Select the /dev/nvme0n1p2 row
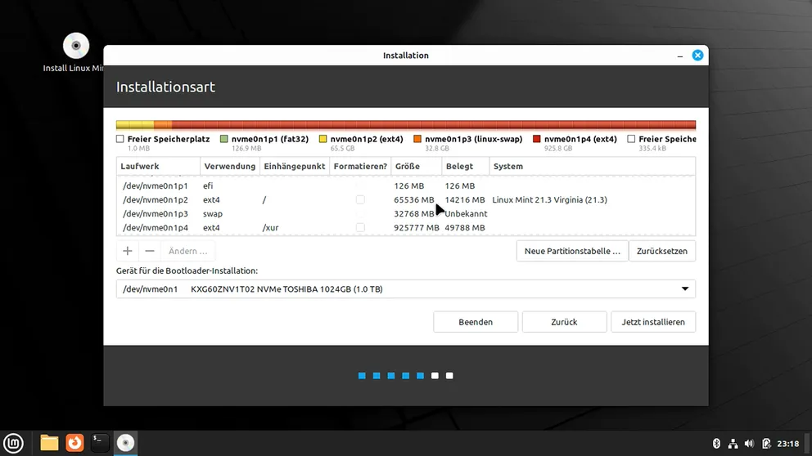 coord(406,199)
